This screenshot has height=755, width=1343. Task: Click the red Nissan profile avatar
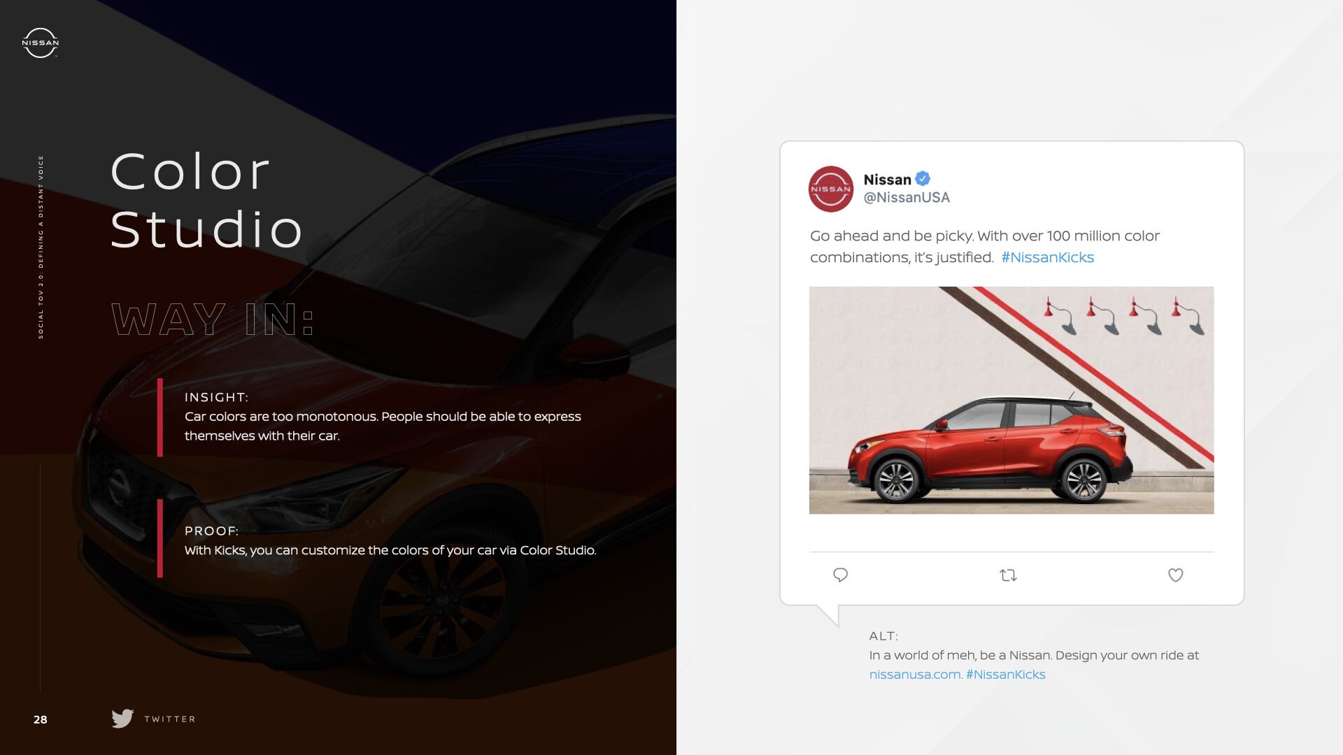click(x=831, y=189)
